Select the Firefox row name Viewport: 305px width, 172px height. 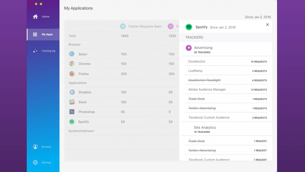84,74
